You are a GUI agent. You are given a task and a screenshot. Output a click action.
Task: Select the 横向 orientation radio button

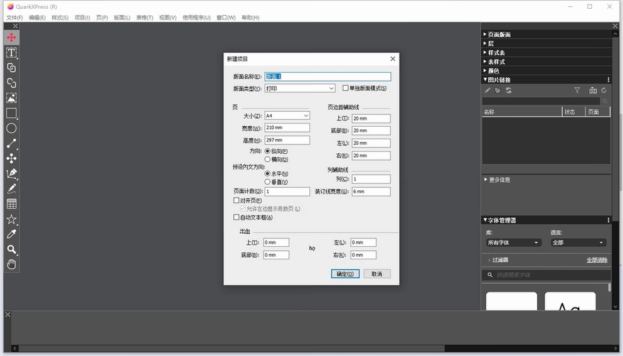[x=267, y=159]
